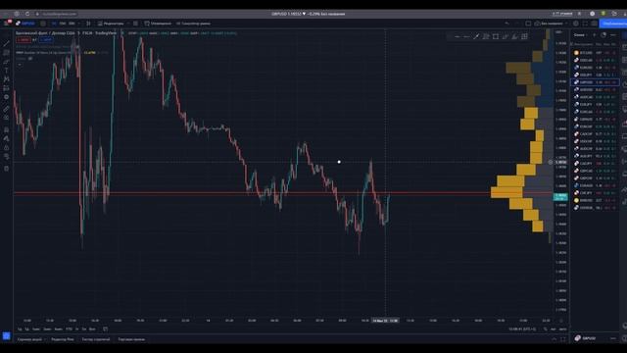Open the Indicators dialog
Viewport: 627px width, 353px height.
(111, 24)
